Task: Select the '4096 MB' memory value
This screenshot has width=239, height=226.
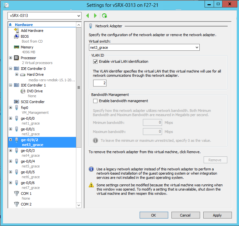Action: [x=29, y=52]
